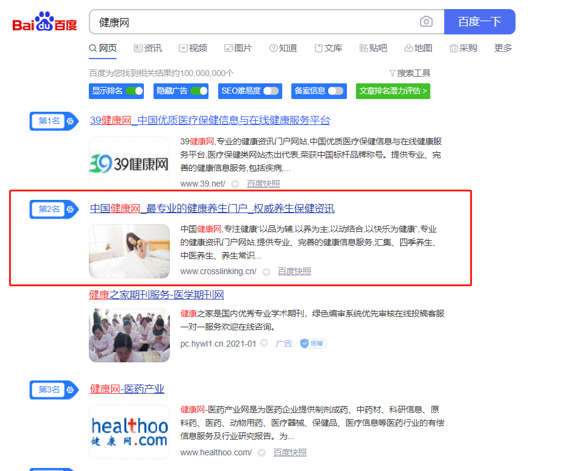Click the healthoo.com logo thumbnail
The height and width of the screenshot is (471, 582).
[129, 432]
